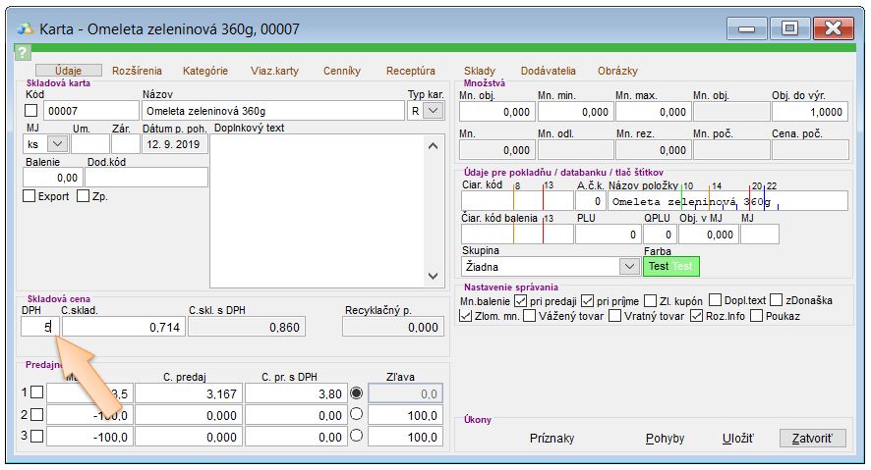The height and width of the screenshot is (470, 871).
Task: Open the Skupina dropdown showing Žiadna
Action: point(629,266)
